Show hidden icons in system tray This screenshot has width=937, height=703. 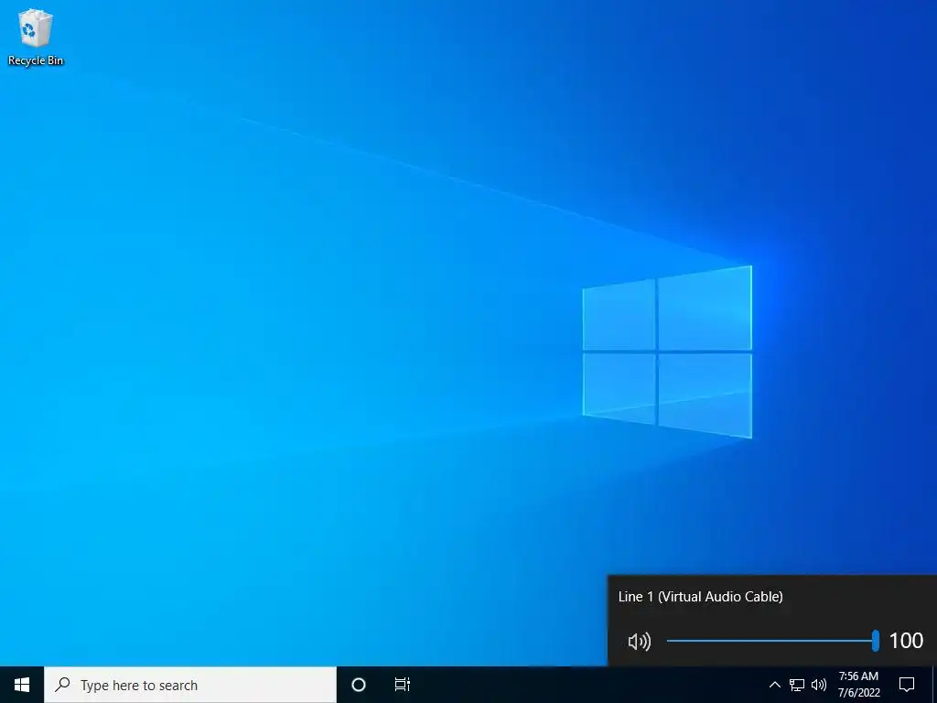pos(774,685)
